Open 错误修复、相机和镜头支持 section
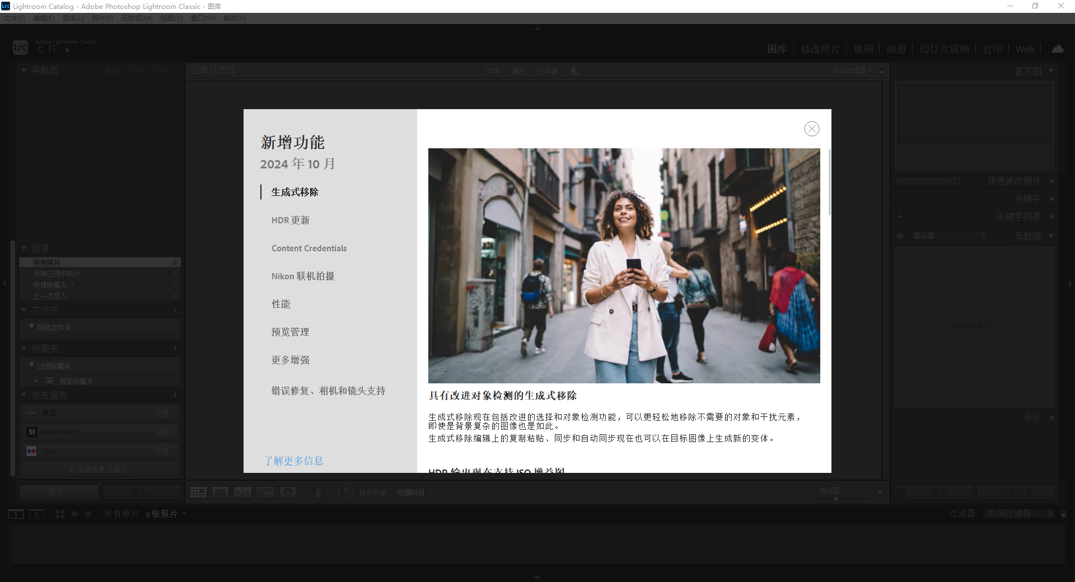The height and width of the screenshot is (582, 1075). [x=328, y=391]
